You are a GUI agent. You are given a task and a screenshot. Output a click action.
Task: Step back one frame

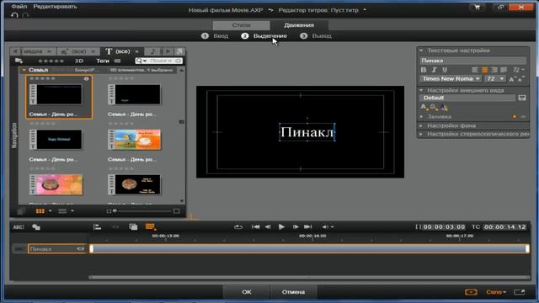[268, 226]
